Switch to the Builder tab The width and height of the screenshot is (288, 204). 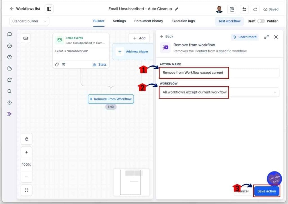pos(99,21)
